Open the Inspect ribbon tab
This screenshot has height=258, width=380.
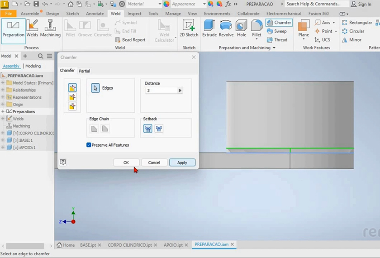[x=134, y=14]
